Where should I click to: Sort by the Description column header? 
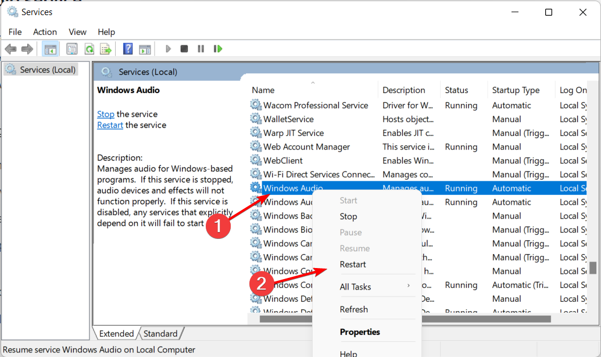[x=409, y=90]
